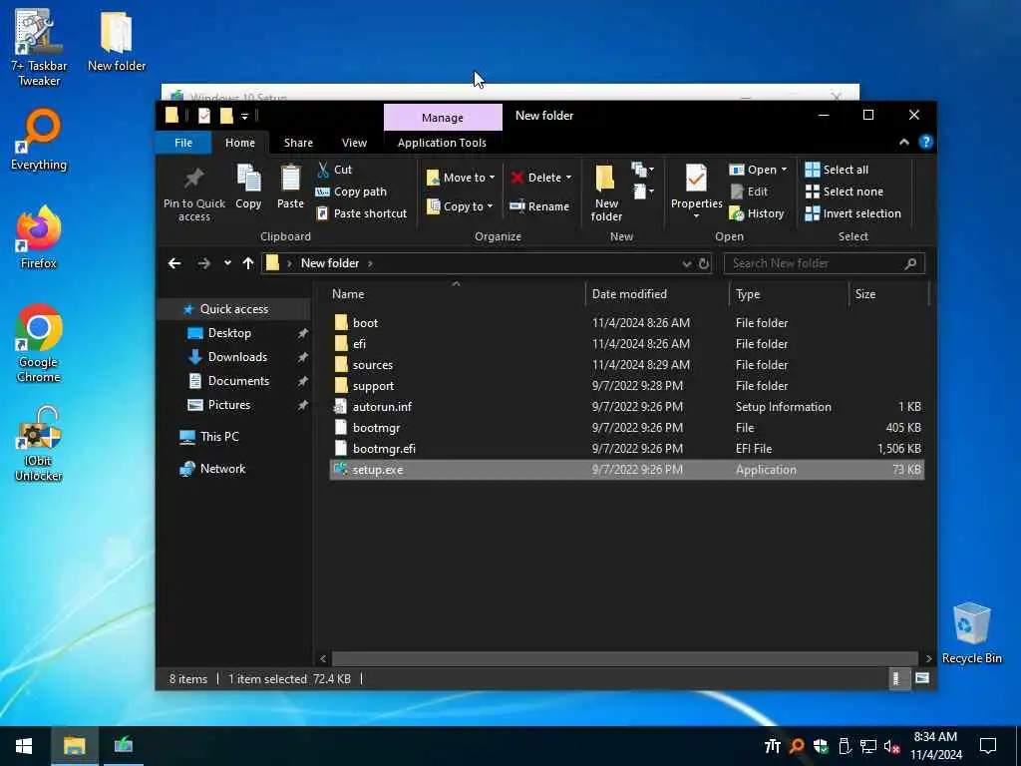Switch to the Share ribbon tab
This screenshot has height=766, width=1021.
tap(298, 143)
